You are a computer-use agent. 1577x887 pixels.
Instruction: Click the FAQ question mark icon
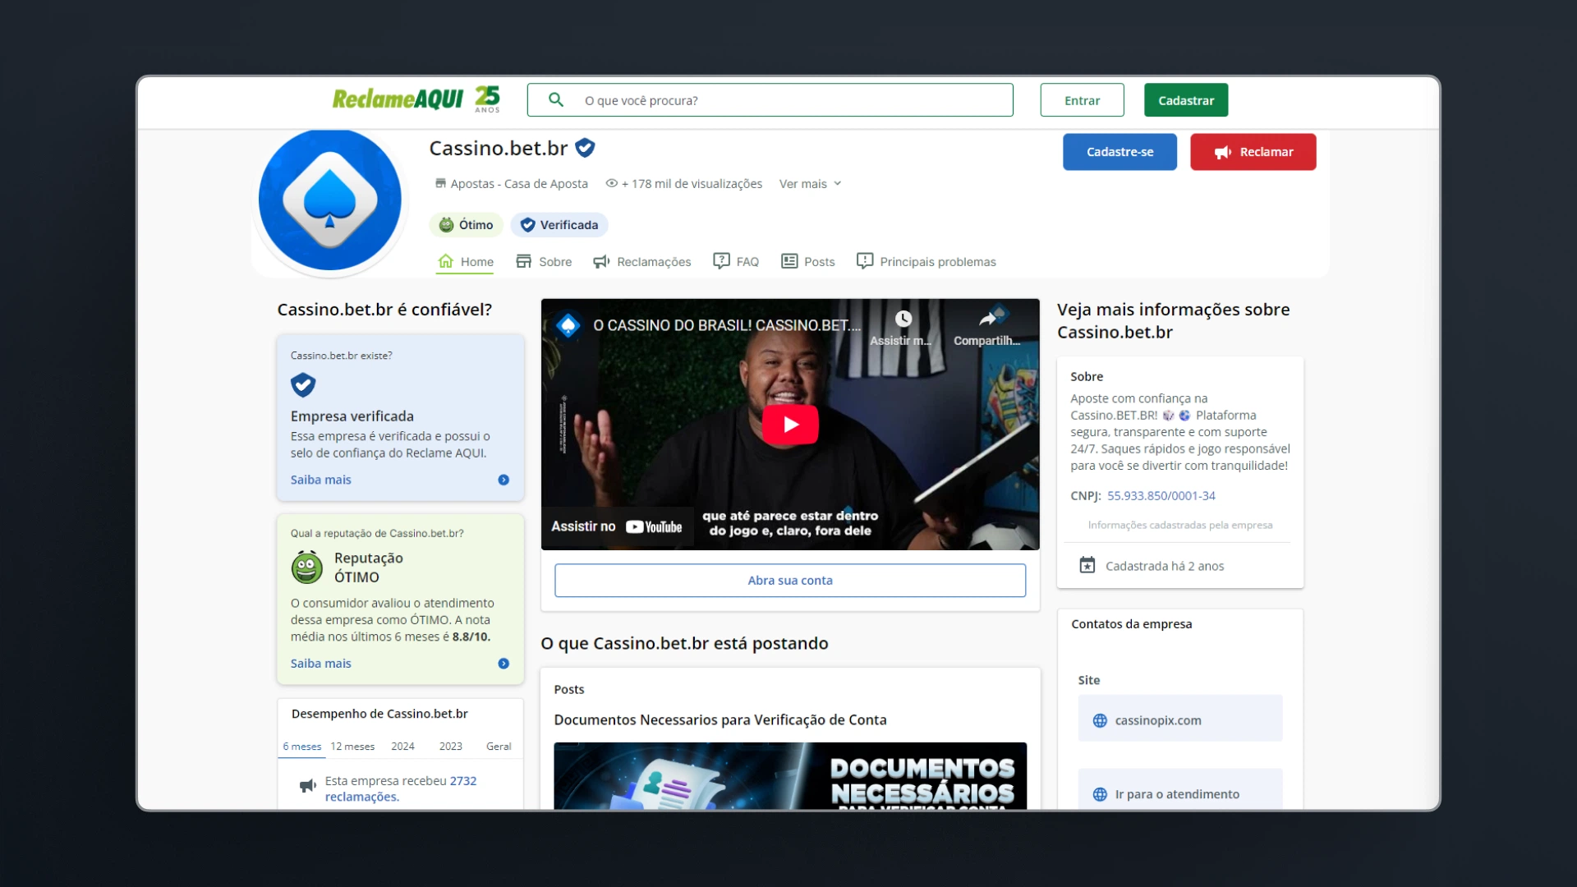click(x=721, y=260)
